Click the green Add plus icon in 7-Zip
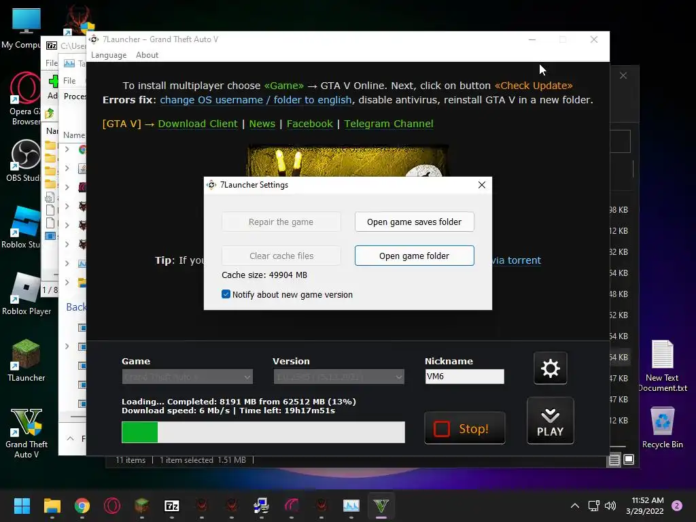696x522 pixels. (x=53, y=82)
